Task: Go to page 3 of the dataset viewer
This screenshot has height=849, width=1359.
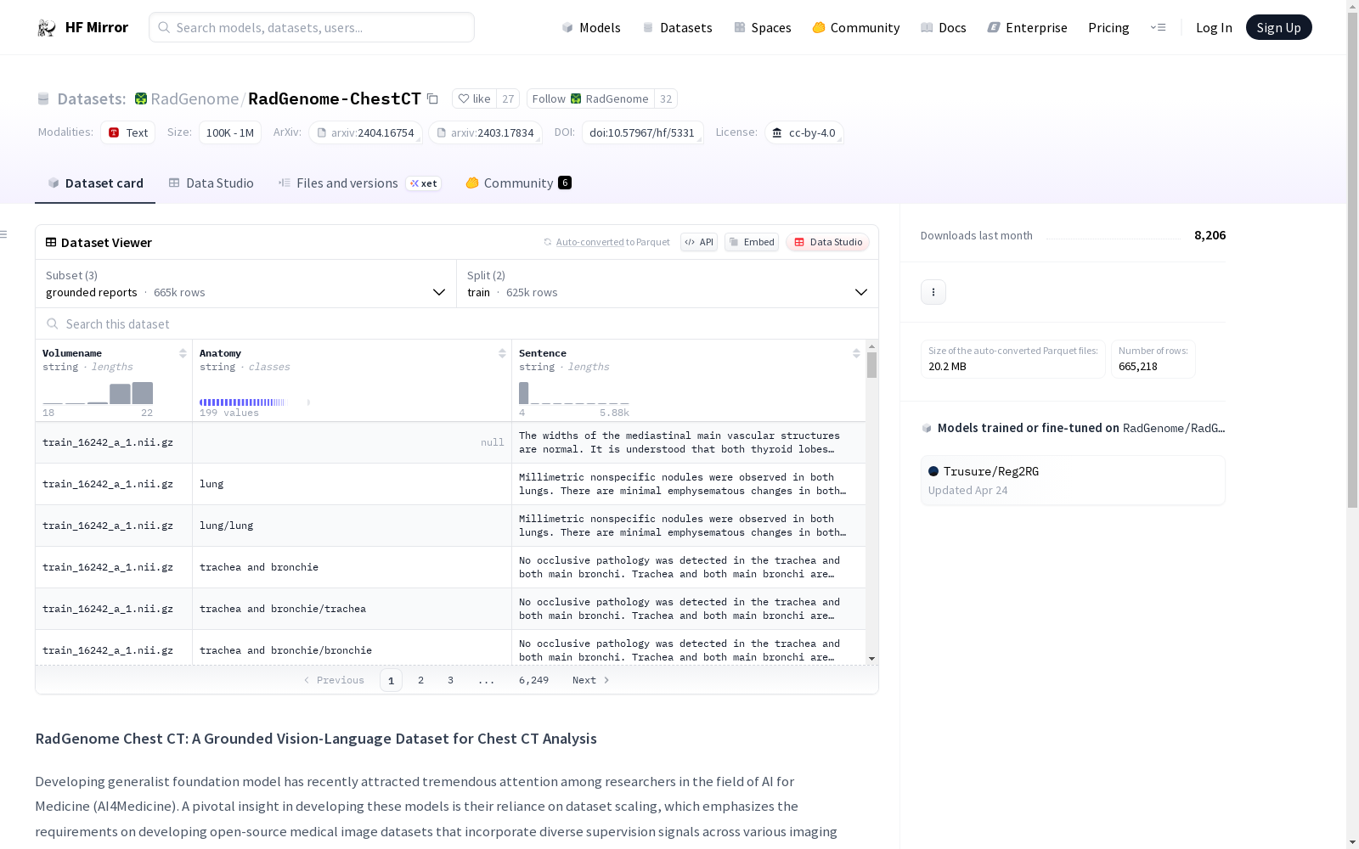Action: click(x=450, y=680)
